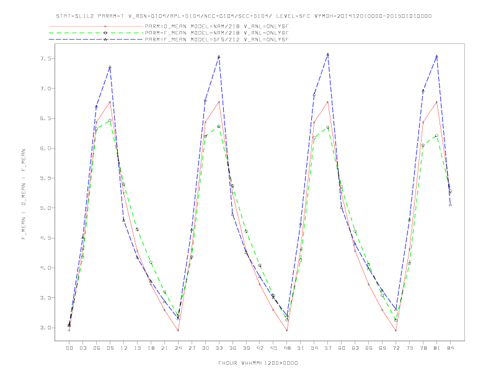Click the 4.5 y-axis tick label

(x=45, y=238)
